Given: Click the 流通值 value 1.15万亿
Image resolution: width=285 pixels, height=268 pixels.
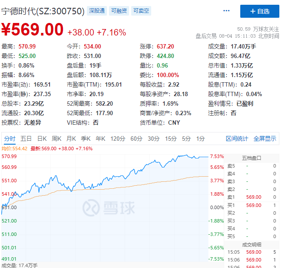Looking at the screenshot, I should tap(242, 75).
